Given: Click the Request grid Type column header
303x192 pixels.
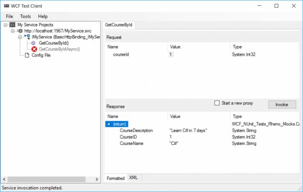Looking at the screenshot, I should 238,47.
